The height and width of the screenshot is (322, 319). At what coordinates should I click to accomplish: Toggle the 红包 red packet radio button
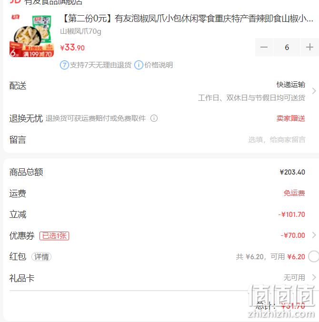coord(314,256)
